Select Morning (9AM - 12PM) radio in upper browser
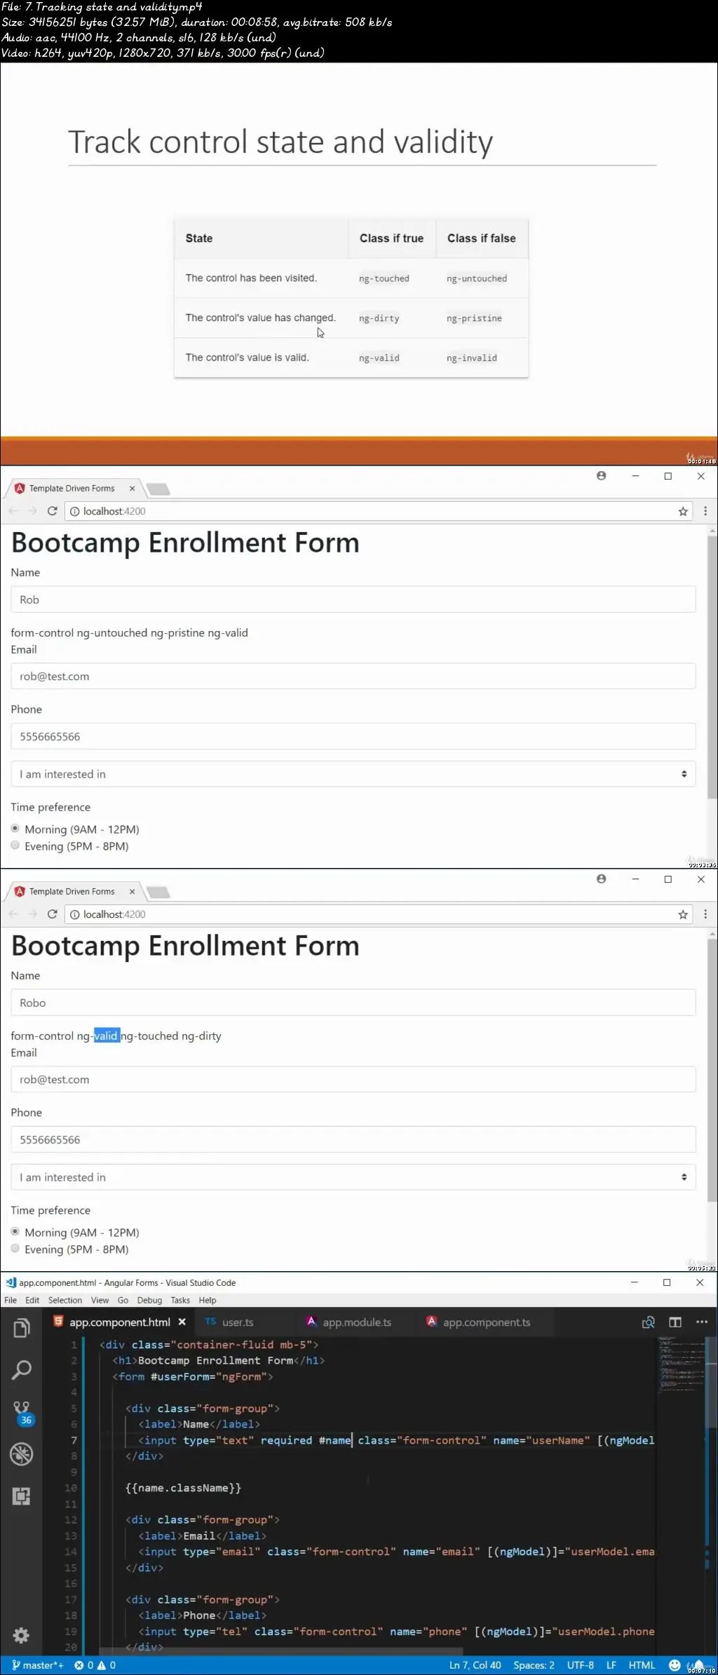This screenshot has width=718, height=1675. 15,829
